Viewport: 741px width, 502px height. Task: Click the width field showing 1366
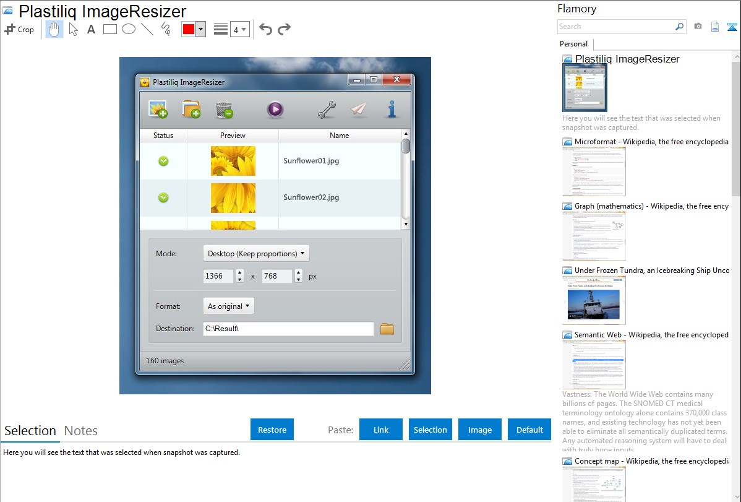[218, 276]
